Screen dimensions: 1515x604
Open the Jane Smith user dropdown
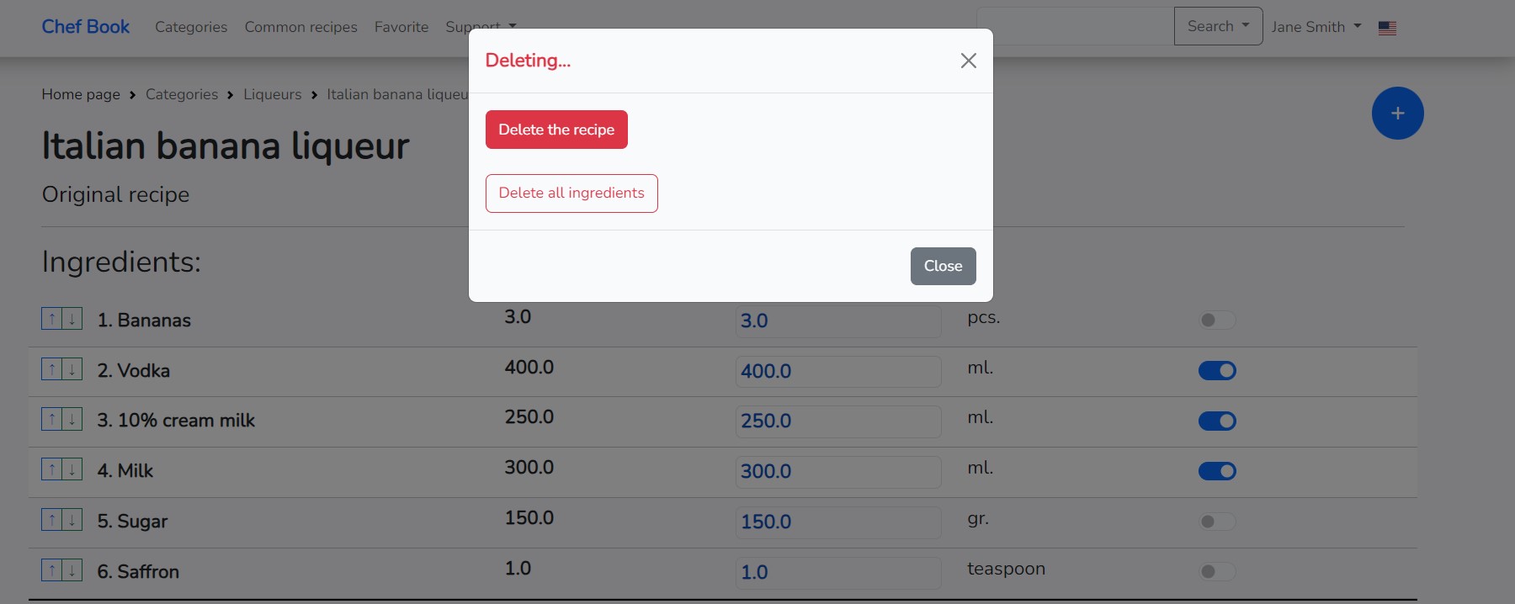pyautogui.click(x=1316, y=27)
